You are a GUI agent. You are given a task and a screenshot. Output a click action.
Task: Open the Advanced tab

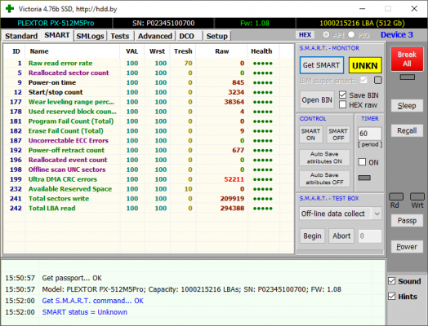click(154, 36)
